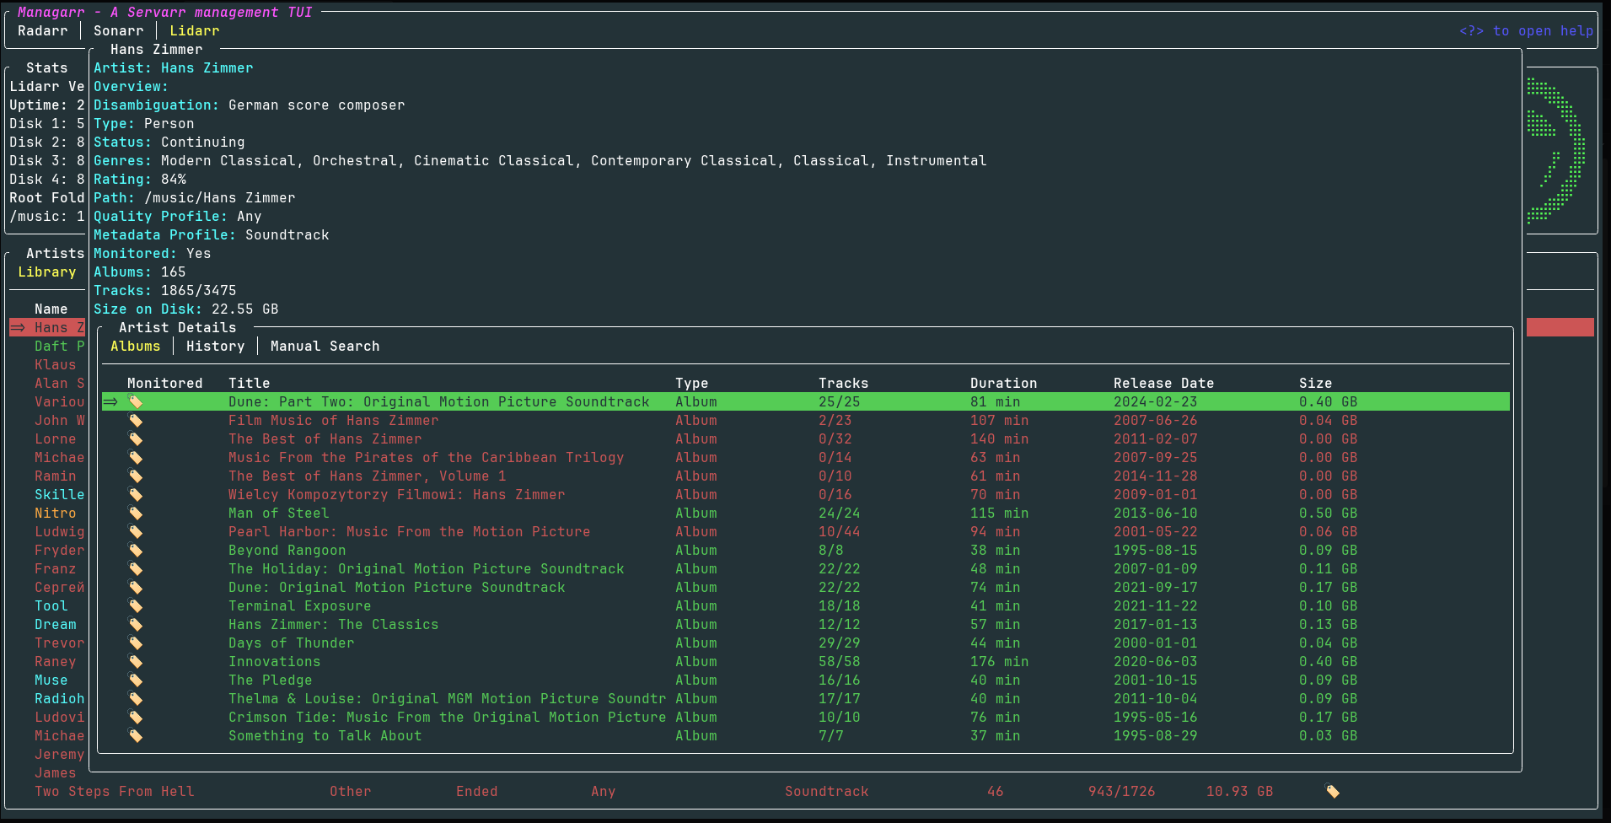Toggle monitoring for The Best of Hans Zimmer
This screenshot has height=823, width=1611.
tap(135, 438)
